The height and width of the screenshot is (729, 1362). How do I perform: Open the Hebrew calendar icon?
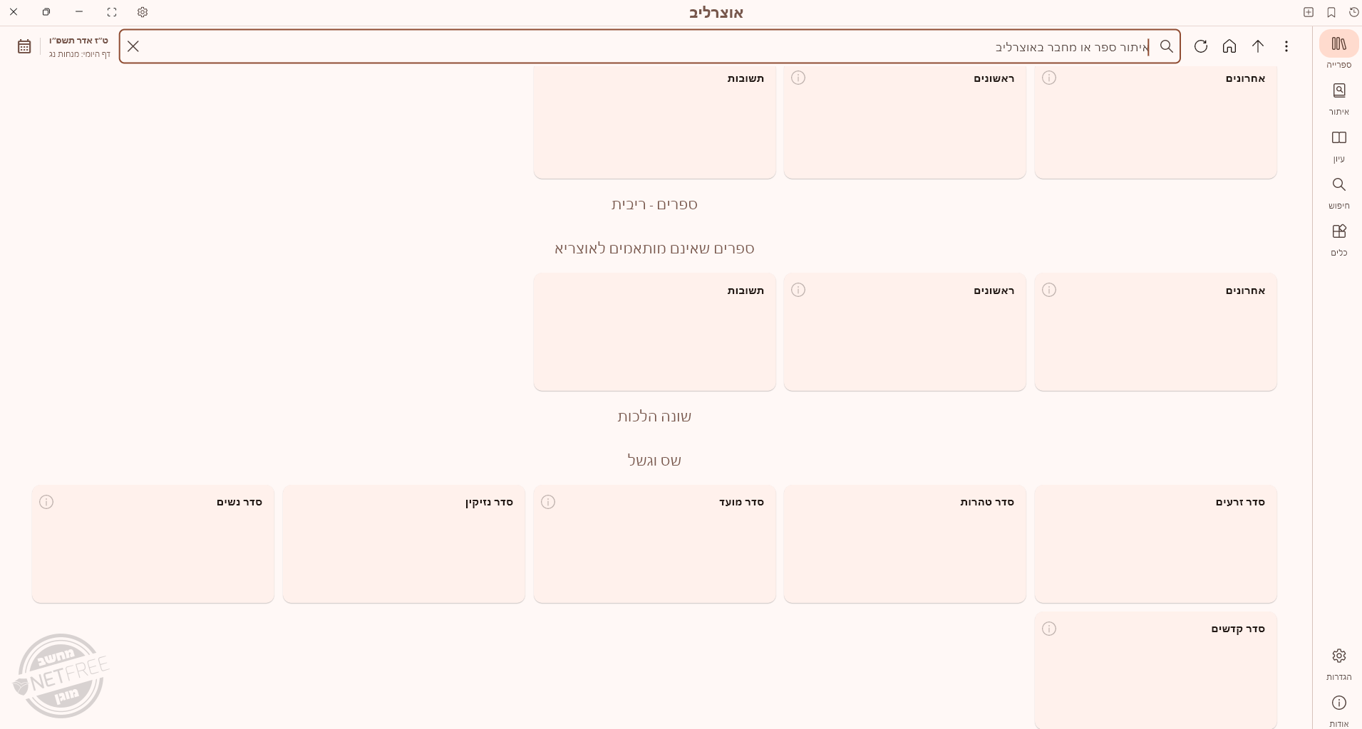click(24, 46)
